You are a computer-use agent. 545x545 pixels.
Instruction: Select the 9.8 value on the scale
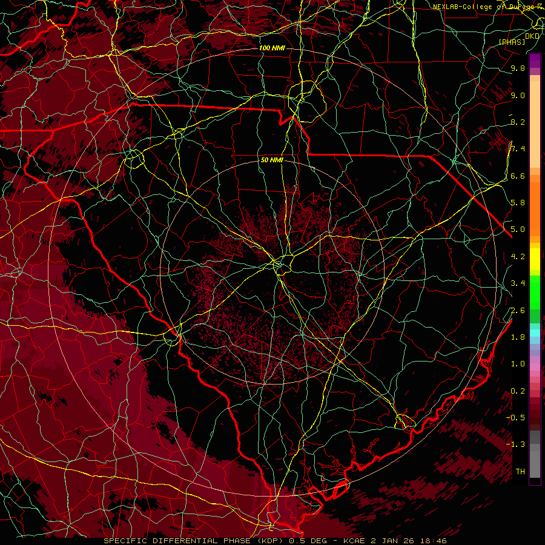[518, 68]
